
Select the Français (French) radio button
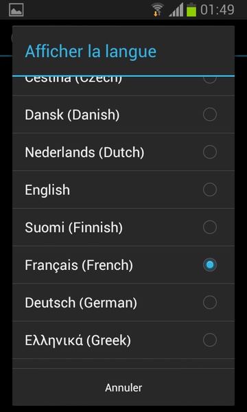click(x=210, y=265)
